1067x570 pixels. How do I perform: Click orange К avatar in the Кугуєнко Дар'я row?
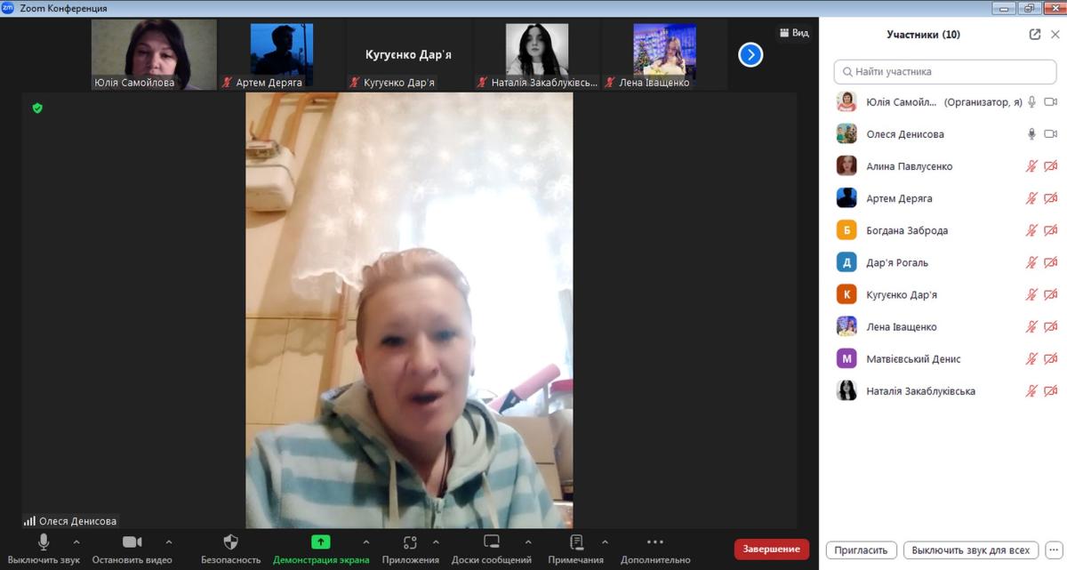pos(846,294)
